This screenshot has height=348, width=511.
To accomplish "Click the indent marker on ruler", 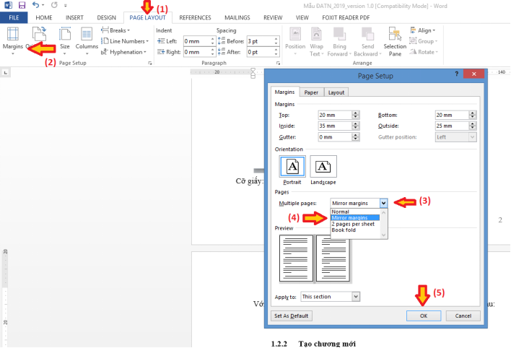I will click(253, 74).
